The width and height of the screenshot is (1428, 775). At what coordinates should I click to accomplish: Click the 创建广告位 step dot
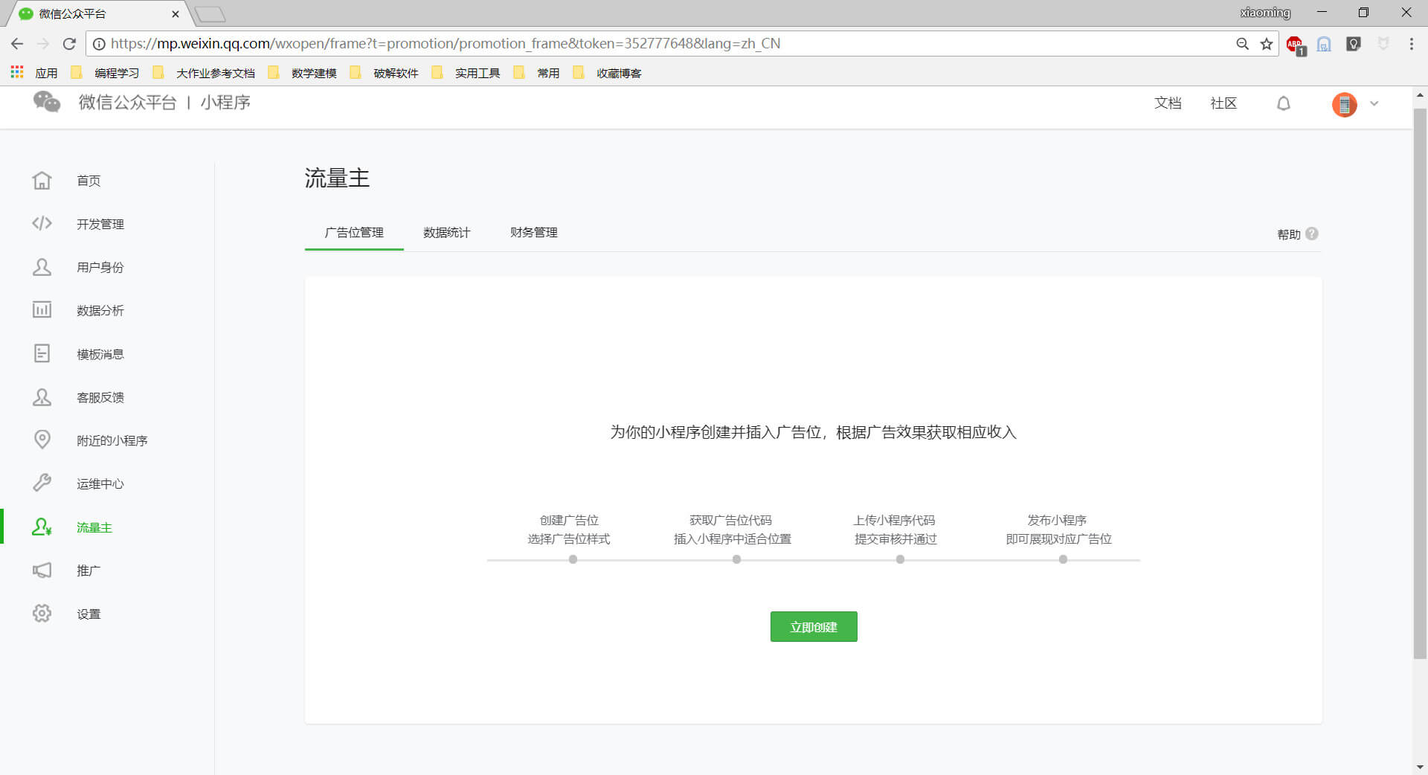(573, 559)
